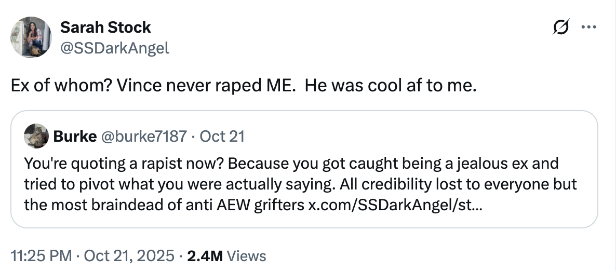Click the Views label

coord(247,256)
